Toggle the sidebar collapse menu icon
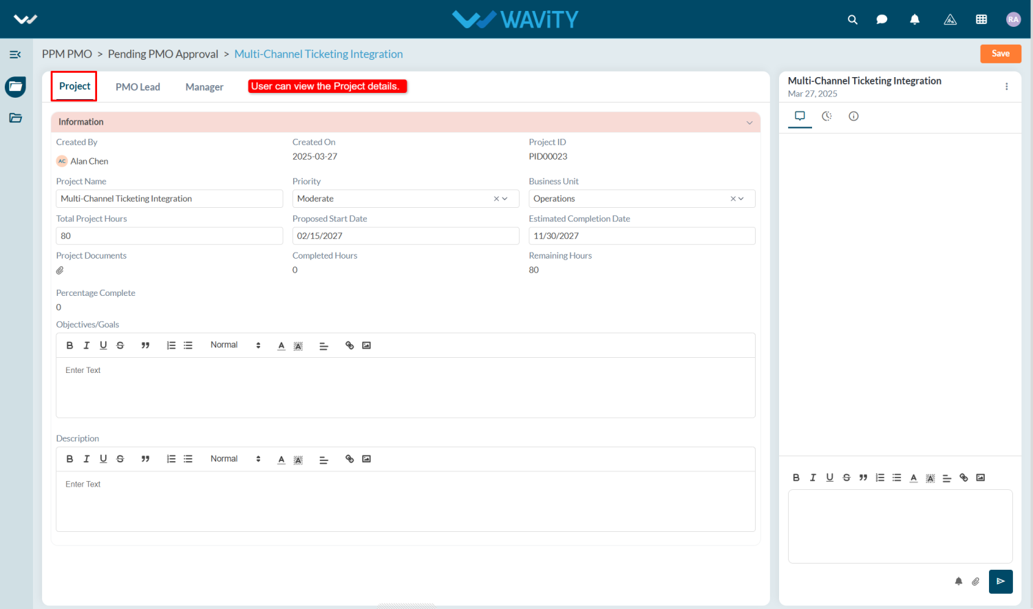Viewport: 1033px width, 609px height. coord(15,54)
